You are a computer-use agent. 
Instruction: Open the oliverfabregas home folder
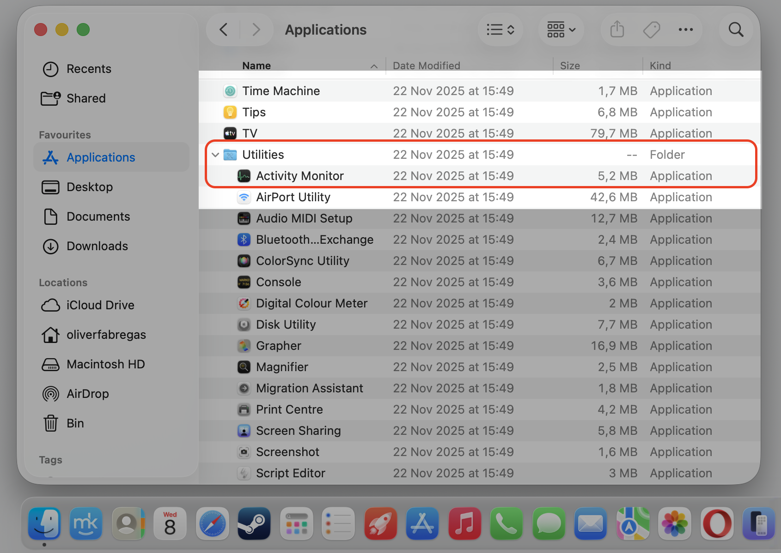pyautogui.click(x=111, y=335)
